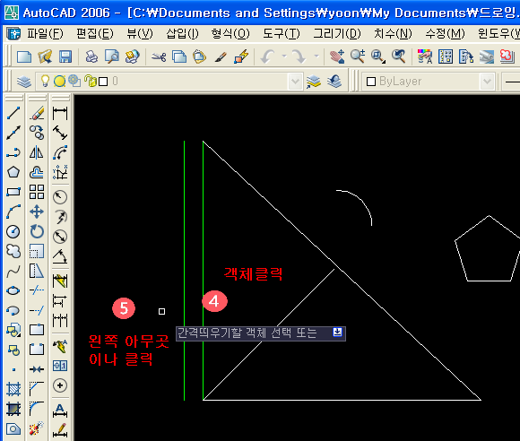520x441 pixels.
Task: Select the Extend tool
Action: (37, 310)
